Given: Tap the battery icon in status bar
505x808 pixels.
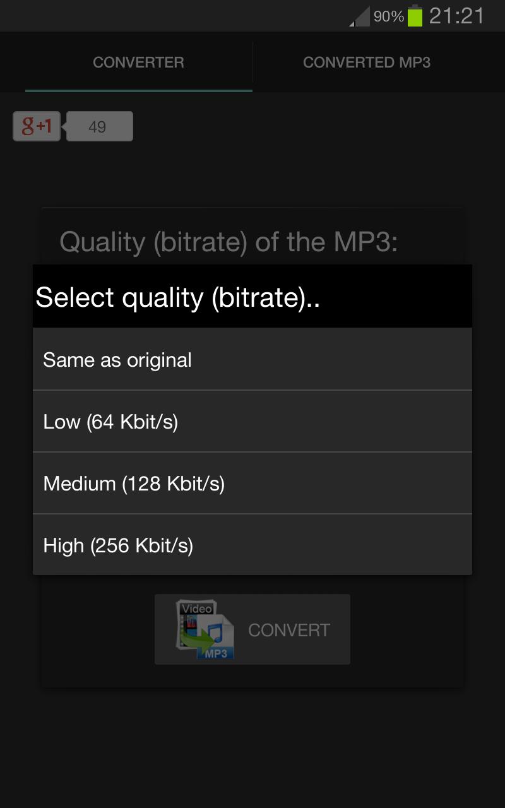Looking at the screenshot, I should coord(415,16).
